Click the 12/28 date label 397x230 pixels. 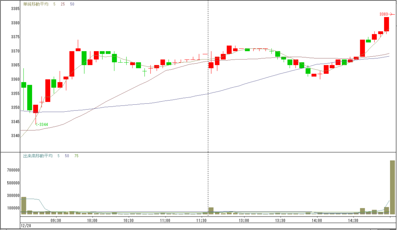26,226
